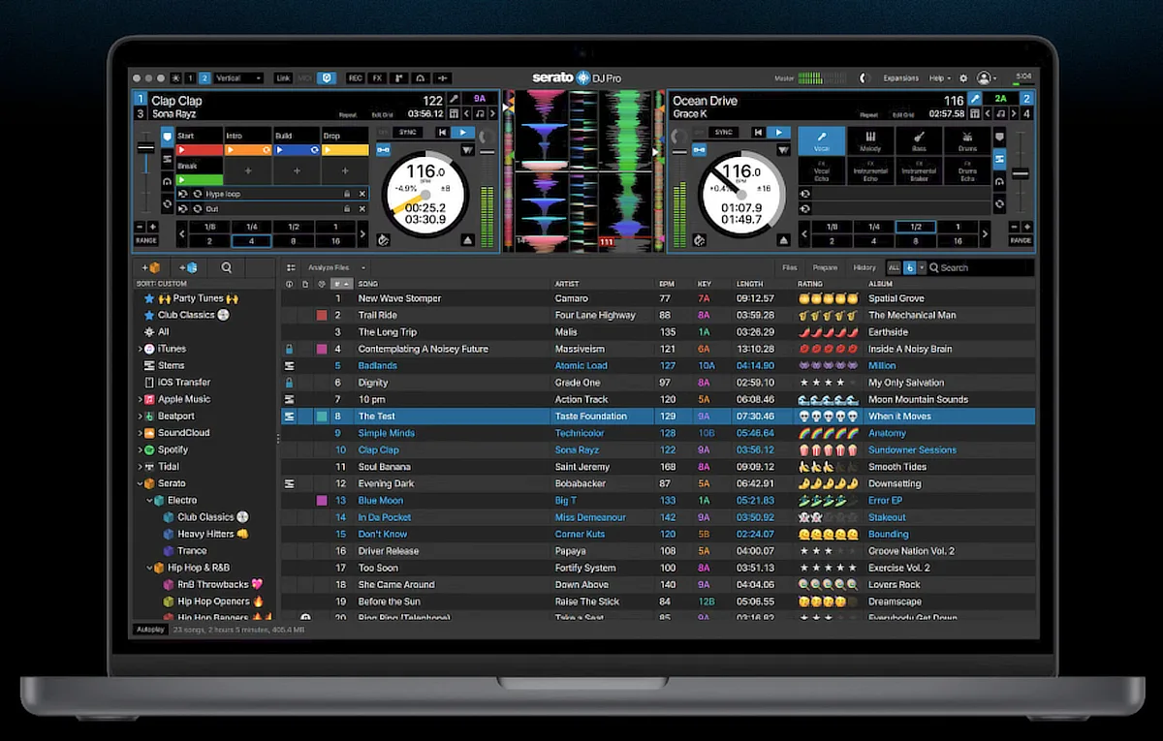Open the REC recording panel

pos(356,77)
